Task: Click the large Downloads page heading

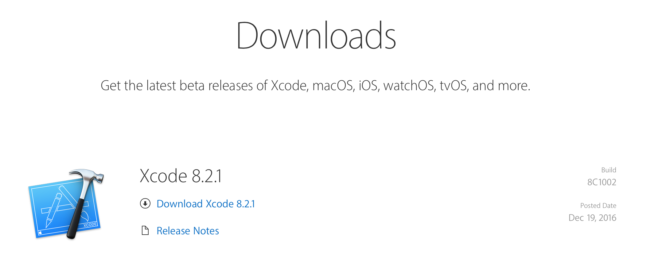Action: [x=316, y=36]
